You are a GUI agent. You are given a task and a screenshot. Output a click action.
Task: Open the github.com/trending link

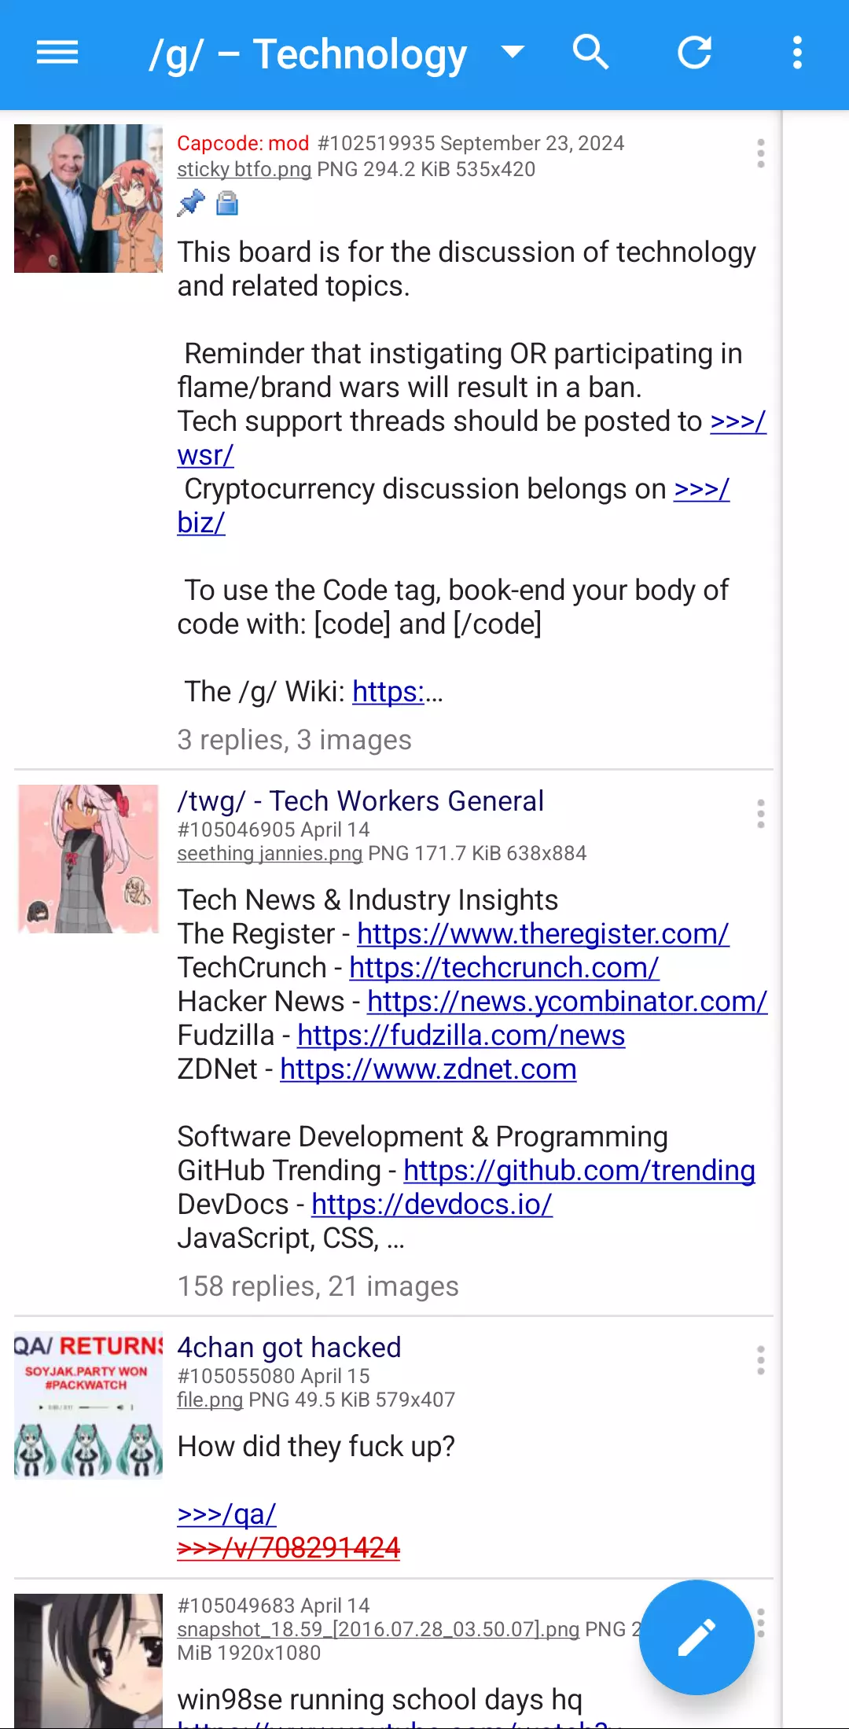pos(579,1171)
